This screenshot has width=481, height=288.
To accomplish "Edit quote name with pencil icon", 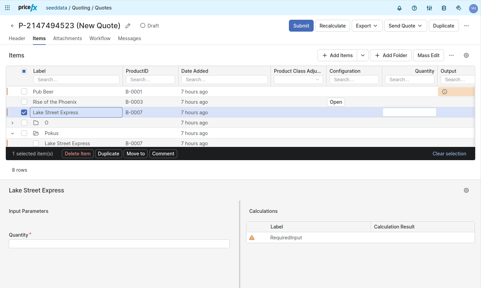I will click(x=128, y=26).
